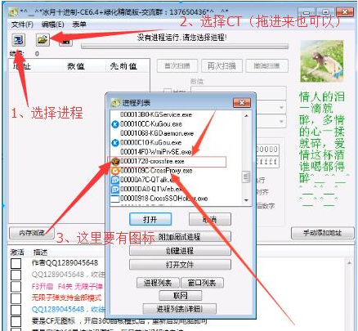The image size is (358, 331).
Task: Click the 描述 column header
Action: coord(40,253)
